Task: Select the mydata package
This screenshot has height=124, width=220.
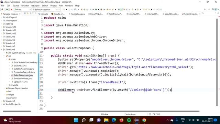Action: point(14,85)
